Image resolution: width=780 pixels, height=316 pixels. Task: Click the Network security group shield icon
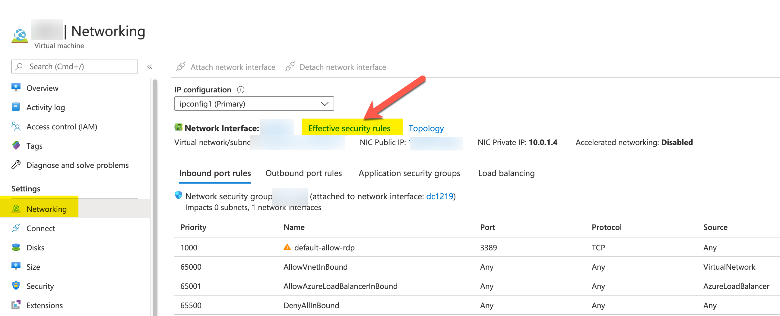(x=179, y=195)
